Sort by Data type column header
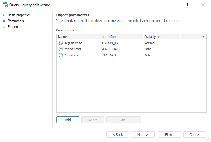211x142 pixels. point(161,37)
